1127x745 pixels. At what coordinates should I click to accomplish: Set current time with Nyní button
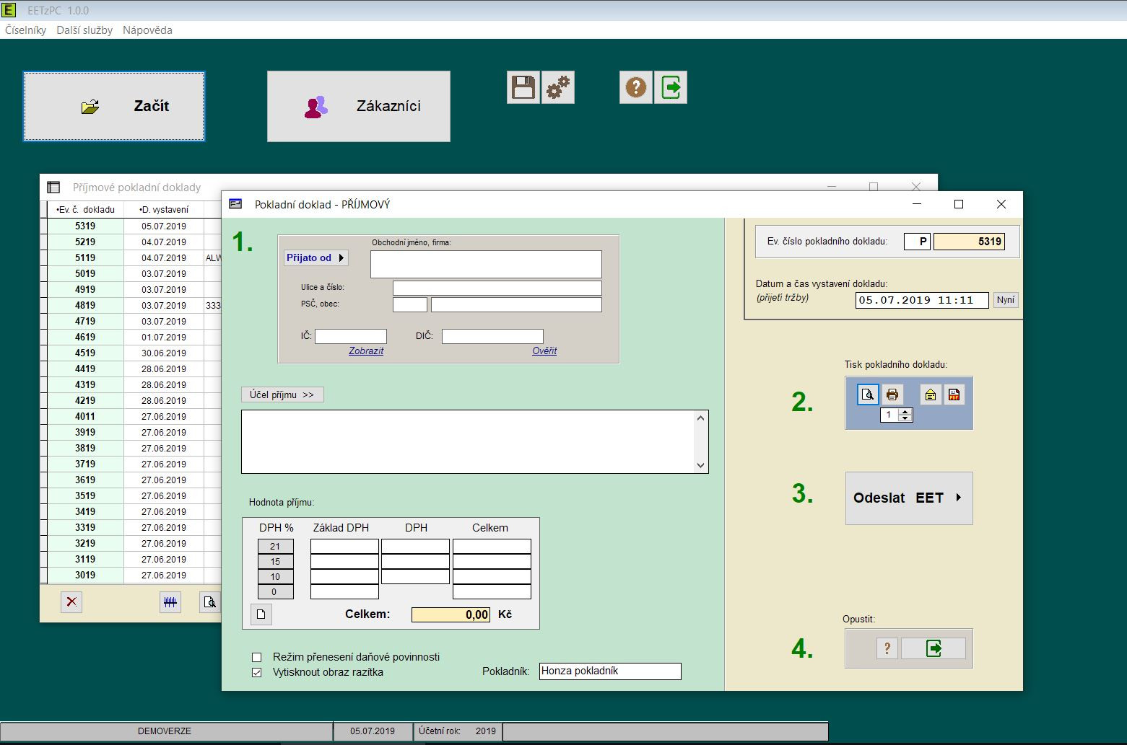click(1006, 300)
